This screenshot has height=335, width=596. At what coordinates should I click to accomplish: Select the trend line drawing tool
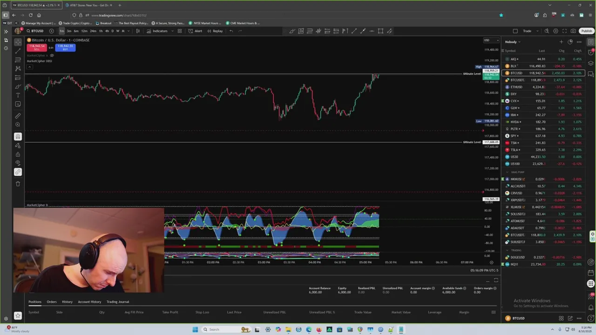tap(18, 51)
